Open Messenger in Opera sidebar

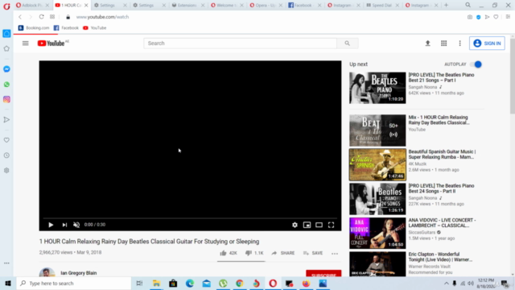[6, 69]
